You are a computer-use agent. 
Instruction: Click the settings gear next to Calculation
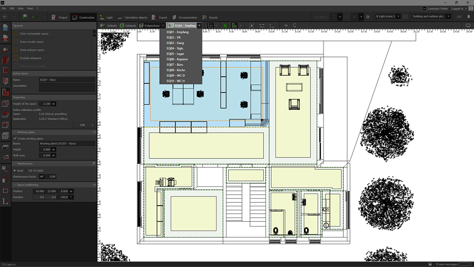click(x=367, y=17)
